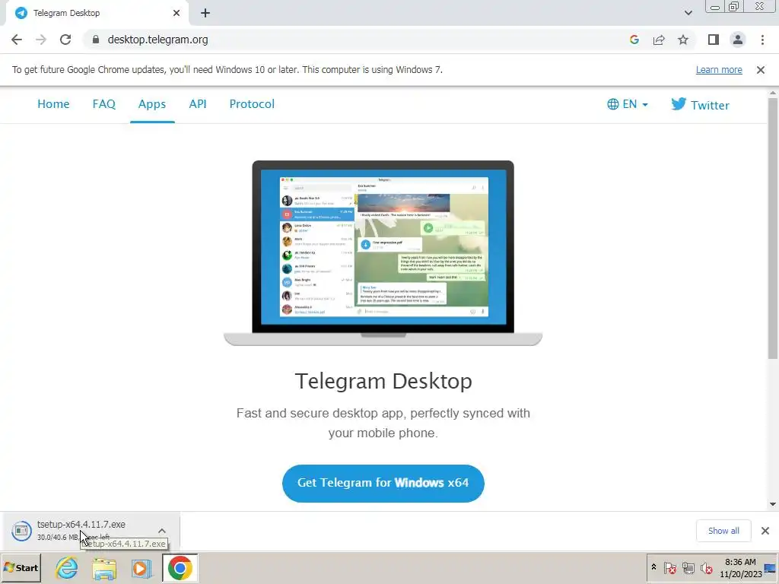Close the downloads bar
This screenshot has height=584, width=779.
[x=765, y=531]
